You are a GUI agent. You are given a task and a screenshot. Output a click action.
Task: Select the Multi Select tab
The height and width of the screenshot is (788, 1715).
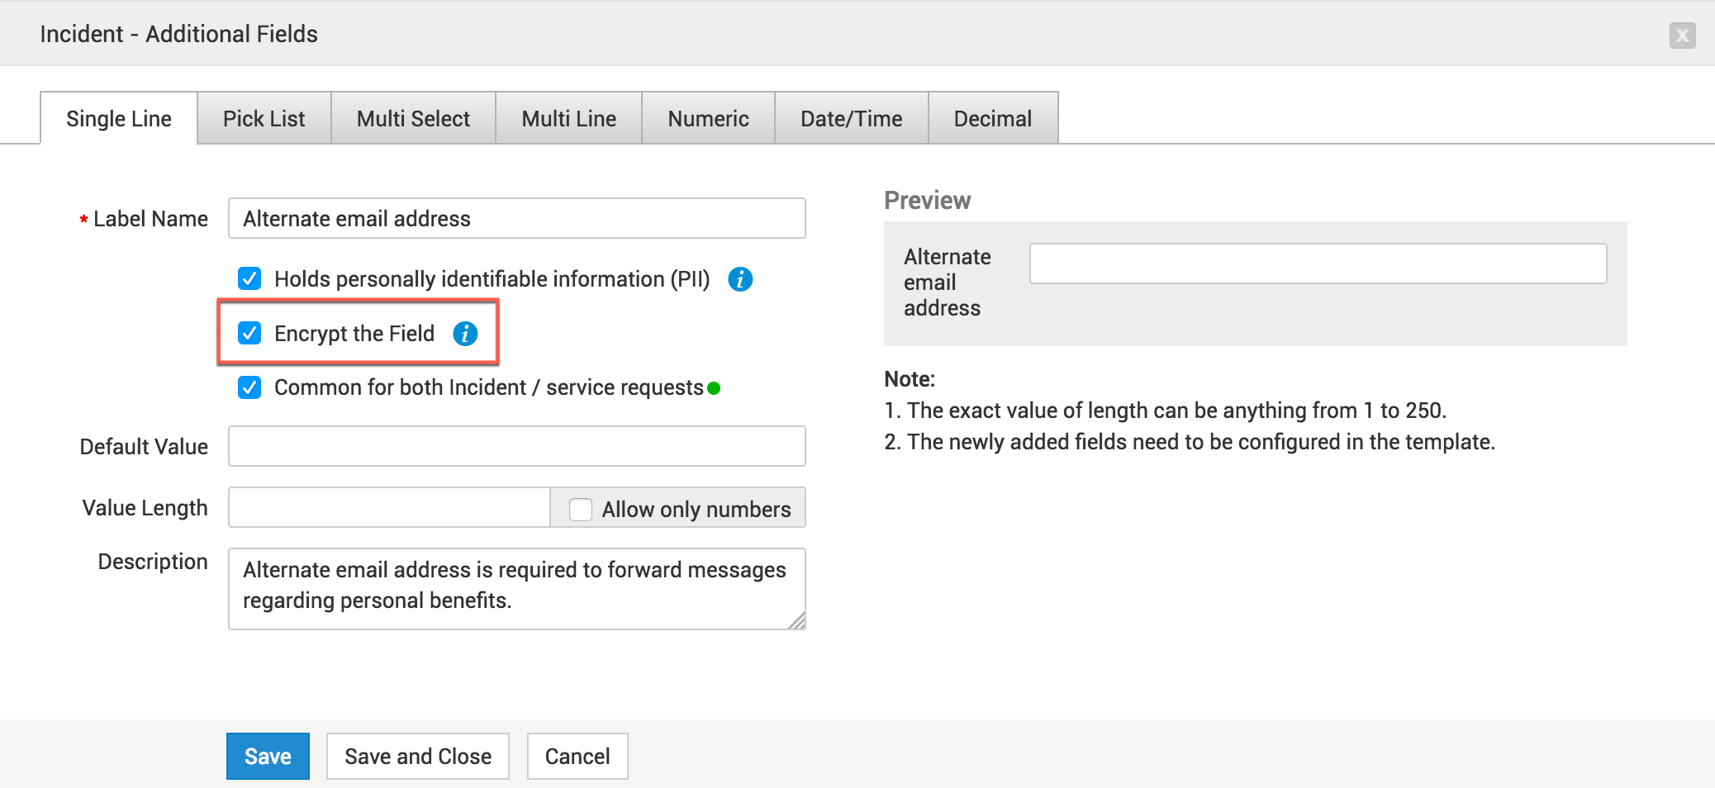pyautogui.click(x=413, y=119)
